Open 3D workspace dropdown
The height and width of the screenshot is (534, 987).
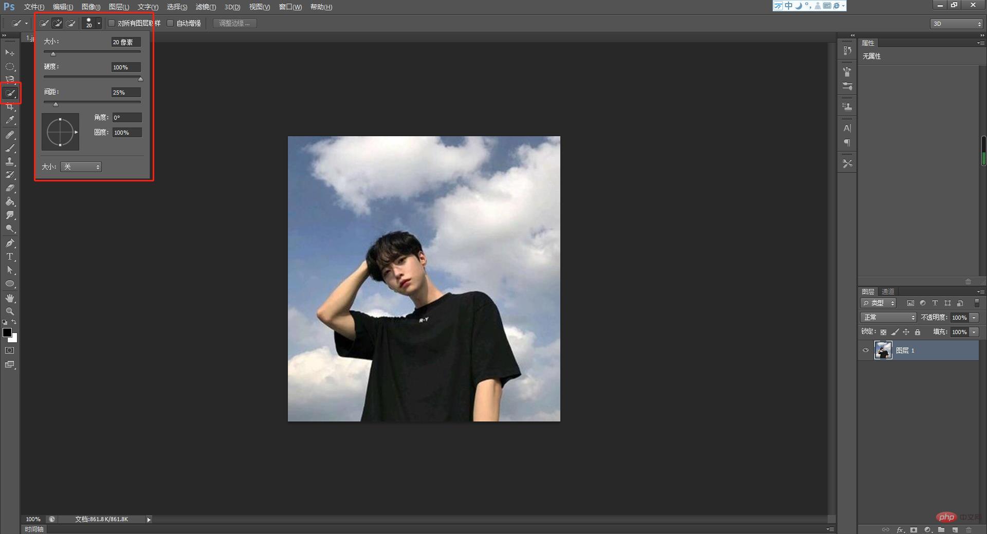pyautogui.click(x=956, y=24)
